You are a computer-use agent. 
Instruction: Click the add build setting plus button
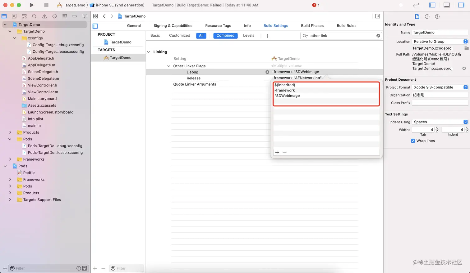(x=267, y=36)
